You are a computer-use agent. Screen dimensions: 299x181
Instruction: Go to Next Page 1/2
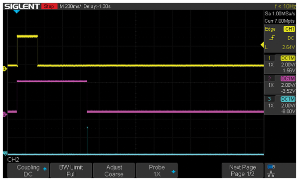[242, 171]
